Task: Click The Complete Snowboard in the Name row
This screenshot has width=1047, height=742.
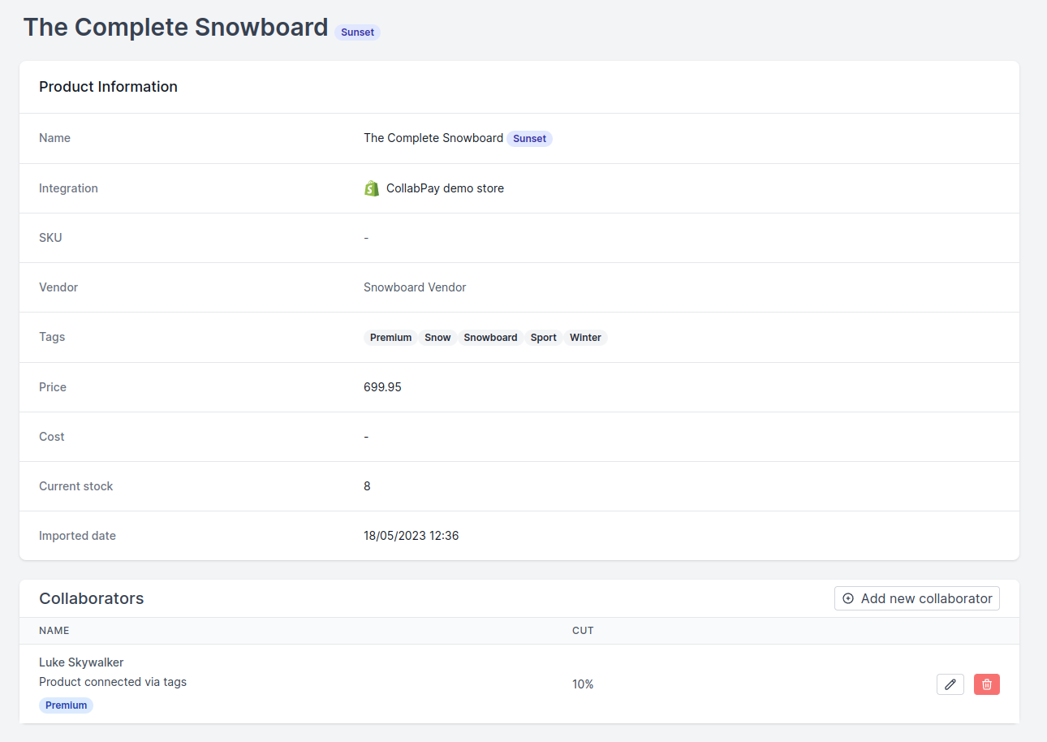Action: click(x=433, y=138)
